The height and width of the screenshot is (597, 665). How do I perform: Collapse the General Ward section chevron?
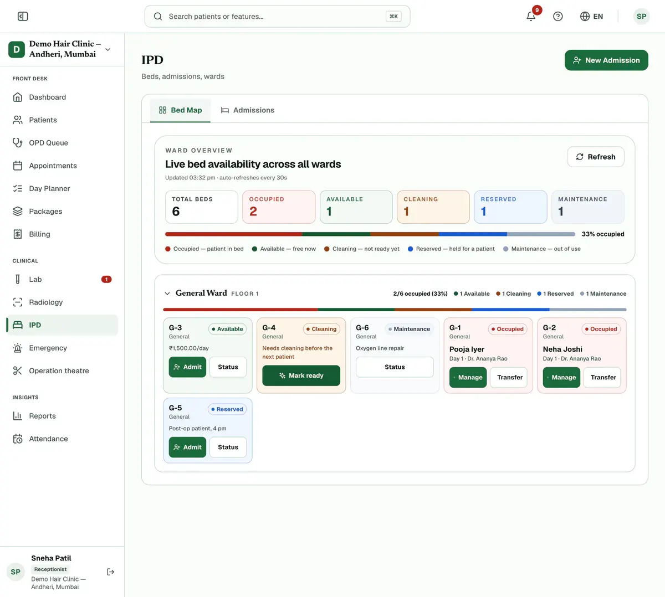click(x=167, y=294)
